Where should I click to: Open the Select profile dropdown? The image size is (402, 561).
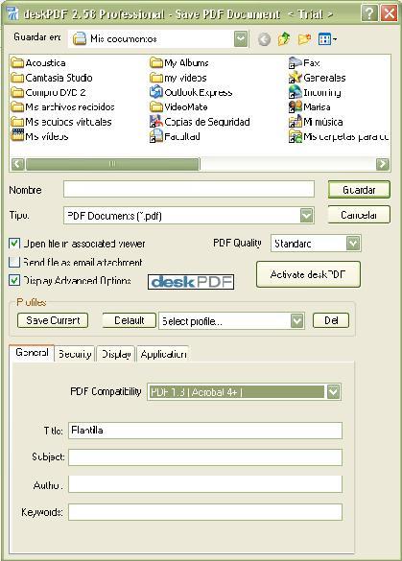tap(297, 320)
